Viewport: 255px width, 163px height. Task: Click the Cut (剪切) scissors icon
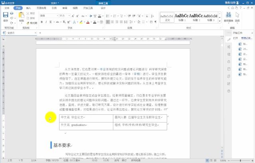pos(28,13)
